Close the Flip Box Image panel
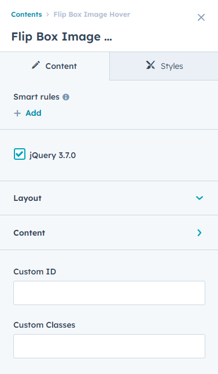The width and height of the screenshot is (218, 374). pos(201,17)
